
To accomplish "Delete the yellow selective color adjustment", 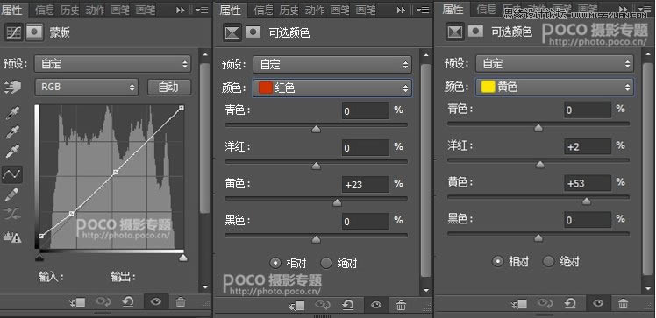I will point(623,303).
